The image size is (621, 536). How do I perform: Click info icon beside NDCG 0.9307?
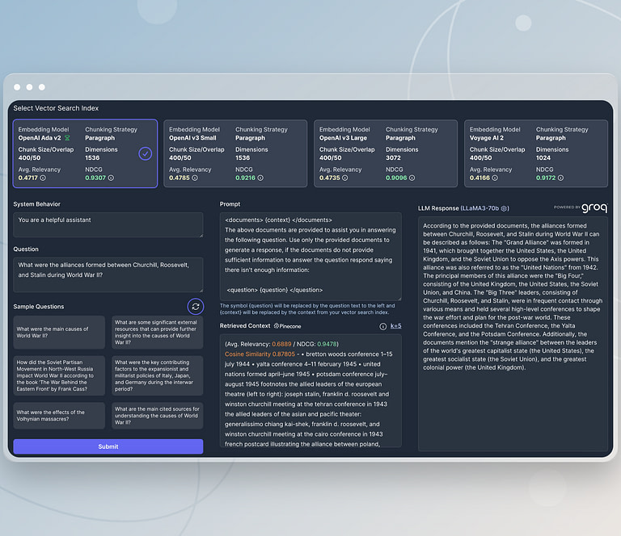pyautogui.click(x=111, y=178)
